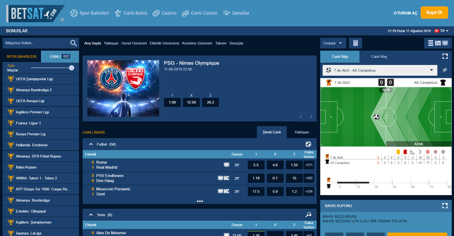Bet on PSG win at 1.09

click(x=172, y=102)
